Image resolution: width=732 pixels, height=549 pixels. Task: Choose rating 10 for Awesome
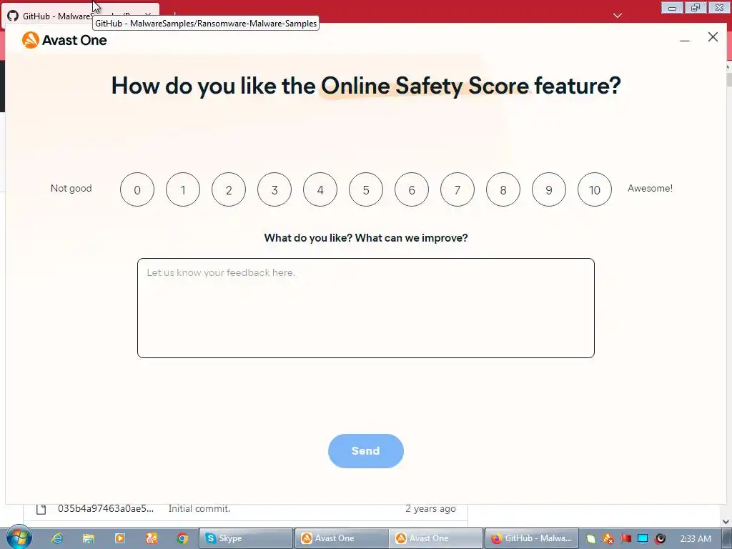(x=594, y=189)
